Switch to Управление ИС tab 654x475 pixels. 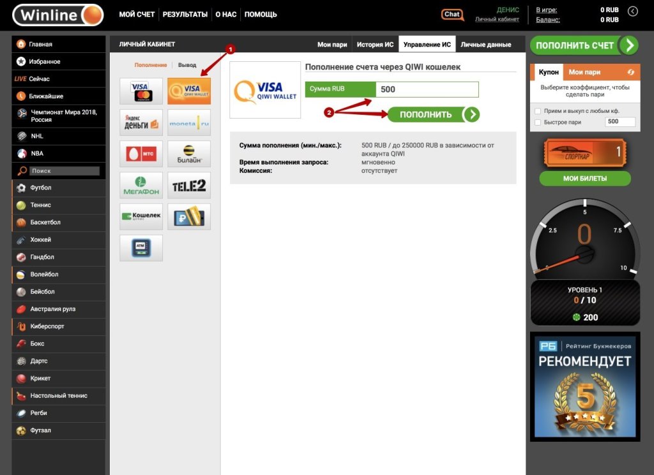(x=427, y=44)
